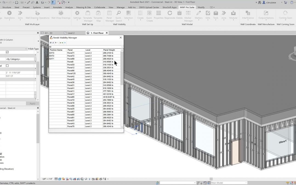Click the blue icon in Panels Visibility Manager toolbar

[x=65, y=43]
